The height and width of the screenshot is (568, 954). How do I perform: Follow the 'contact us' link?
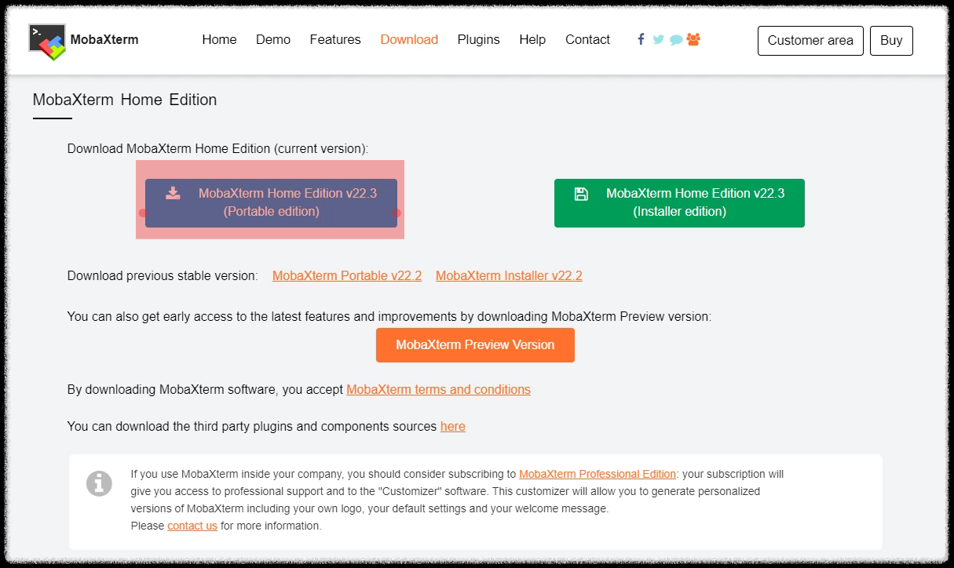[x=192, y=526]
